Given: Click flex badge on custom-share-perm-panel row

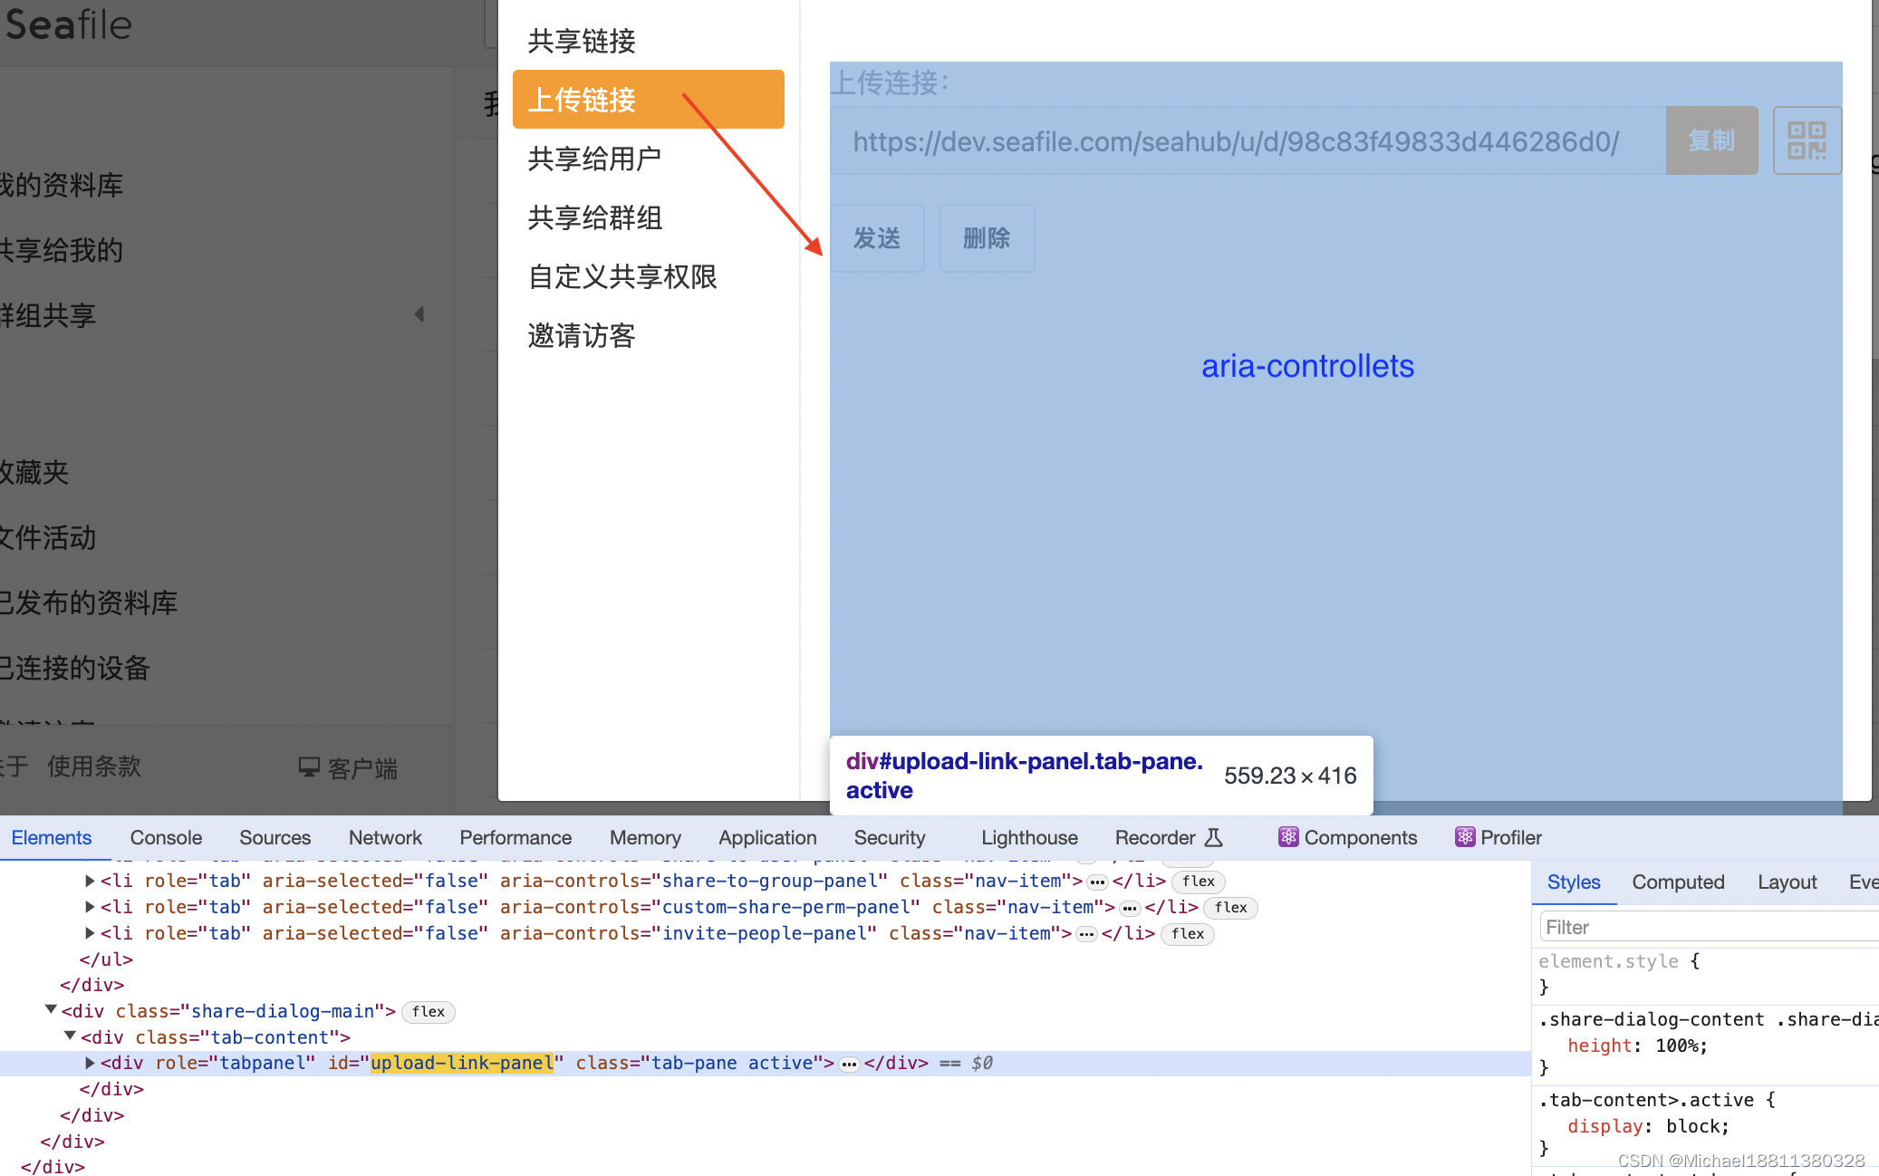Looking at the screenshot, I should (x=1231, y=907).
